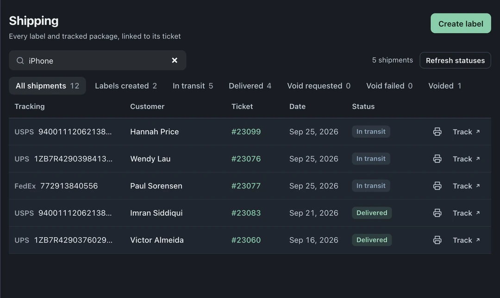The image size is (500, 298).
Task: Select UPS tracking 1ZB7R4290398413...
Action: tap(73, 159)
